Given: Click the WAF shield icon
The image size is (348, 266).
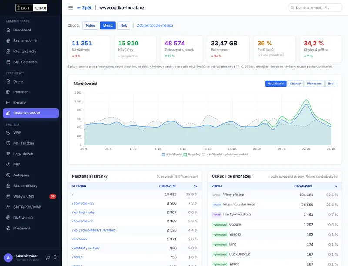Looking at the screenshot, I should pos(8,132).
